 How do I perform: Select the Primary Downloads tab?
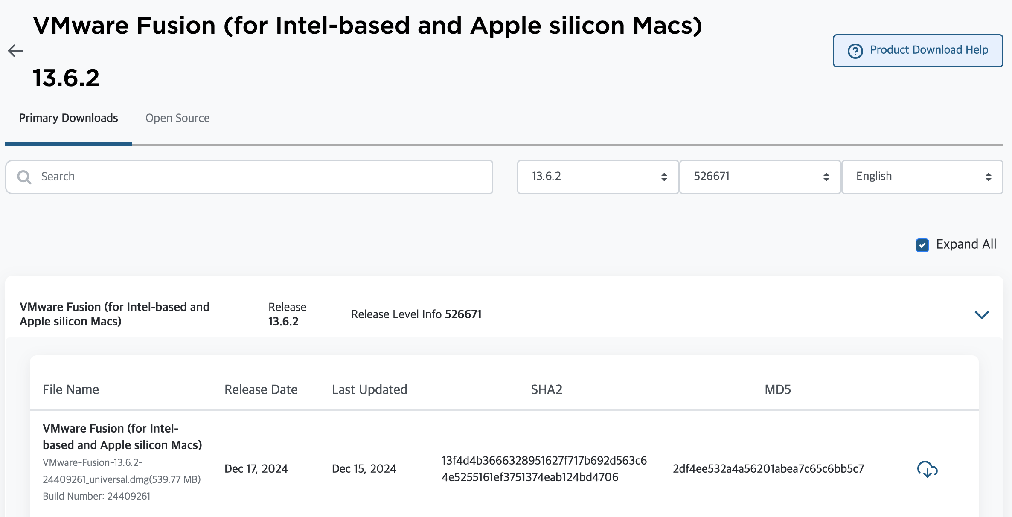click(x=68, y=118)
